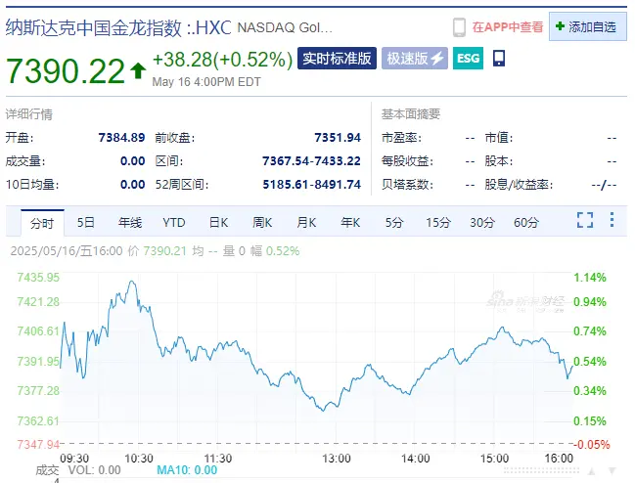Viewport: 635px width, 483px height.
Task: Select the 周K chart tab
Action: pyautogui.click(x=262, y=222)
